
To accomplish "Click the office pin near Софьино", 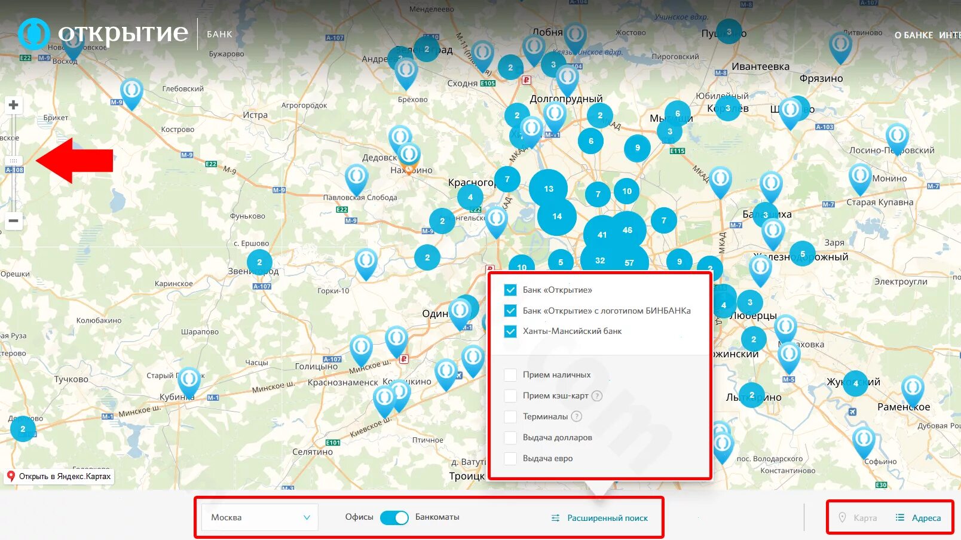I will [864, 442].
